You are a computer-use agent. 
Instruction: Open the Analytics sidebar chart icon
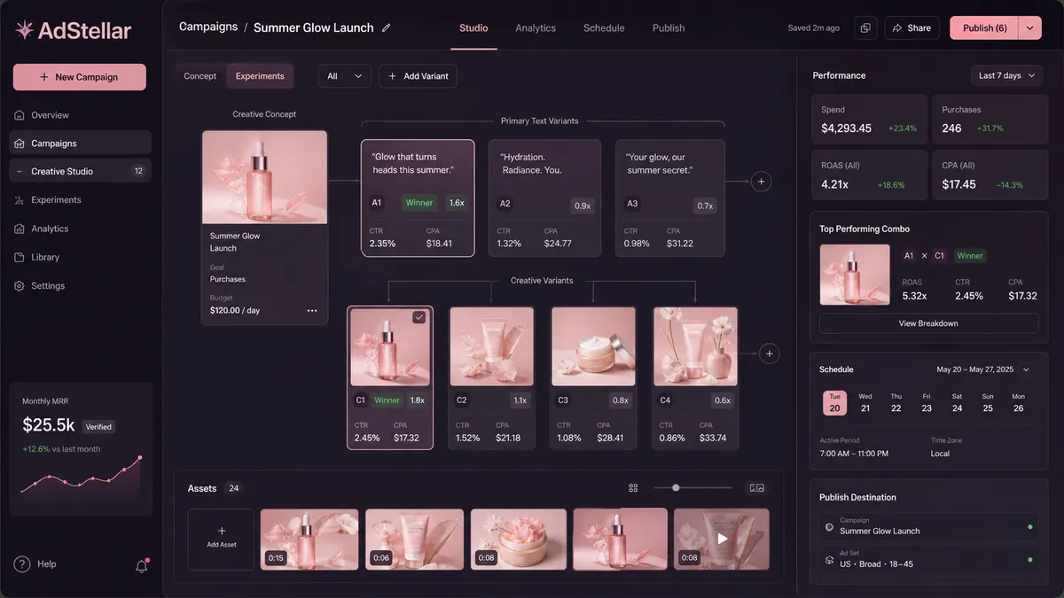coord(20,229)
